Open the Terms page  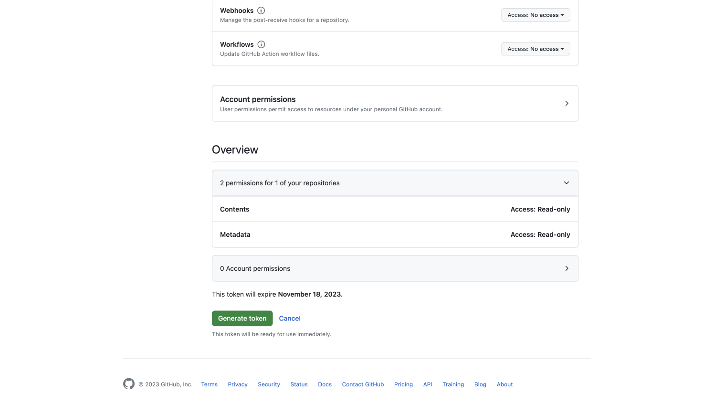(209, 384)
